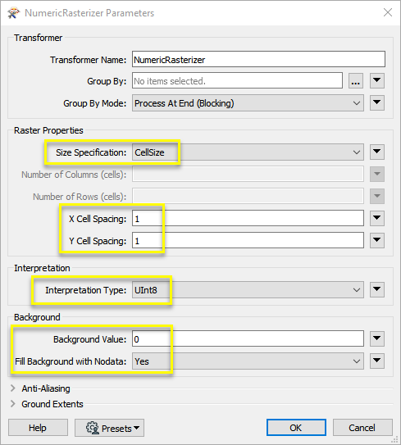
Task: Open the arrow menu beside Fill Background with Nodata
Action: pos(377,361)
